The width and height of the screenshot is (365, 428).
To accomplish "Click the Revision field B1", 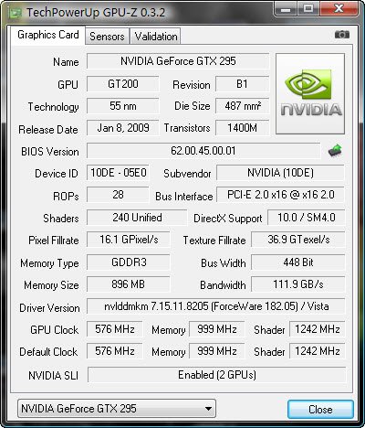I will pos(242,84).
